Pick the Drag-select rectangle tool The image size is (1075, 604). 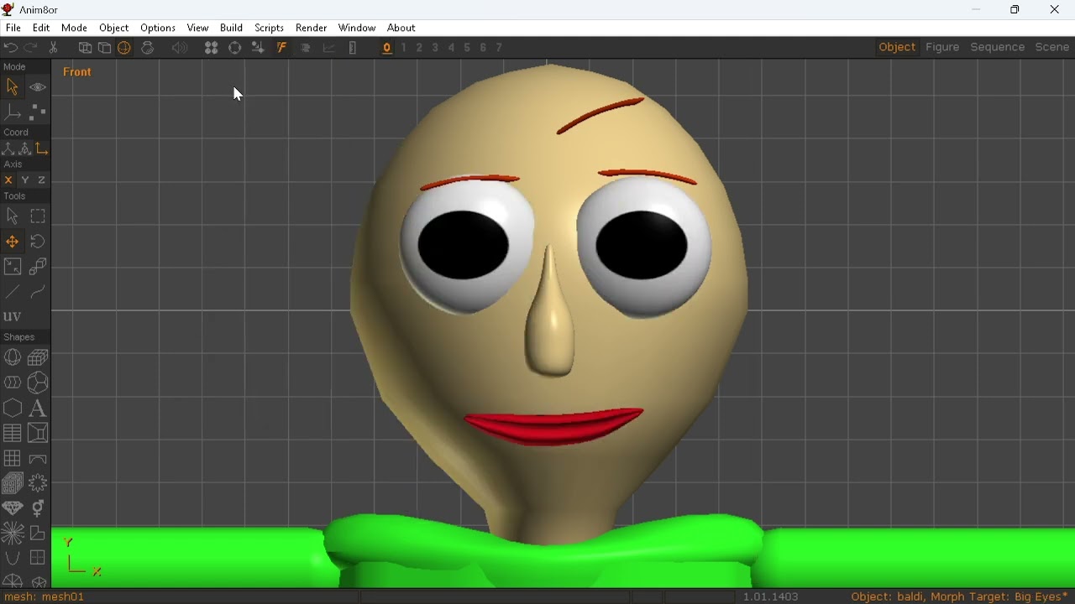pos(38,216)
